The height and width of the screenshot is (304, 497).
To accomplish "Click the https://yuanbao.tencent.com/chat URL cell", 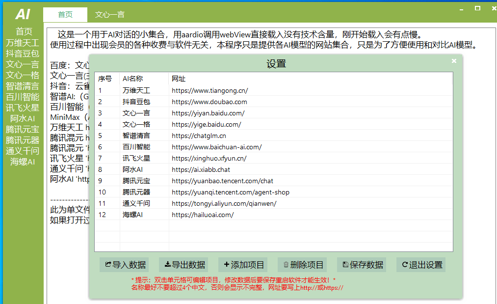I will point(311,181).
